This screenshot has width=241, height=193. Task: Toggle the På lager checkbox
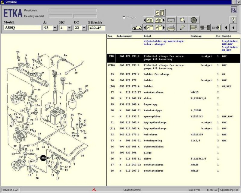(124, 17)
